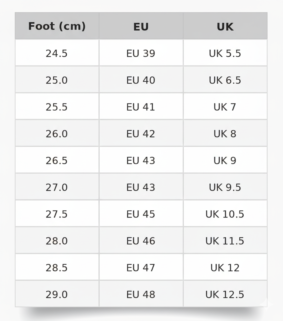Select the EU column header
Viewport: 283px width, 321px height.
click(x=141, y=27)
